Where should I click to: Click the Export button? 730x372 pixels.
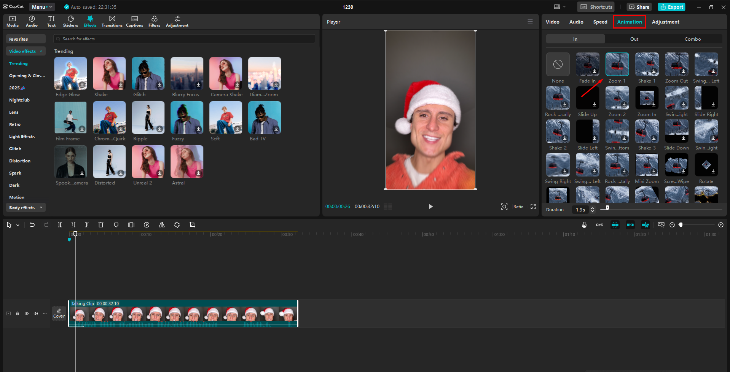(x=671, y=7)
